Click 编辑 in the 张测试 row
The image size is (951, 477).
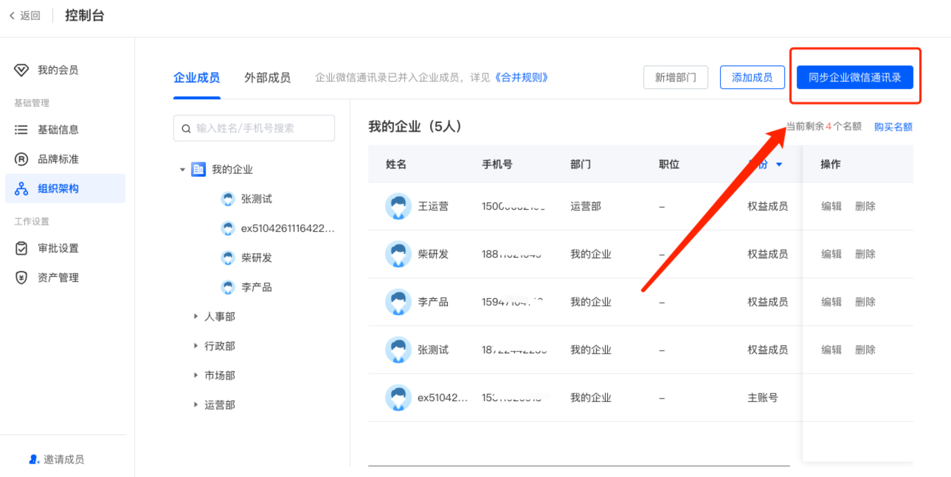831,349
